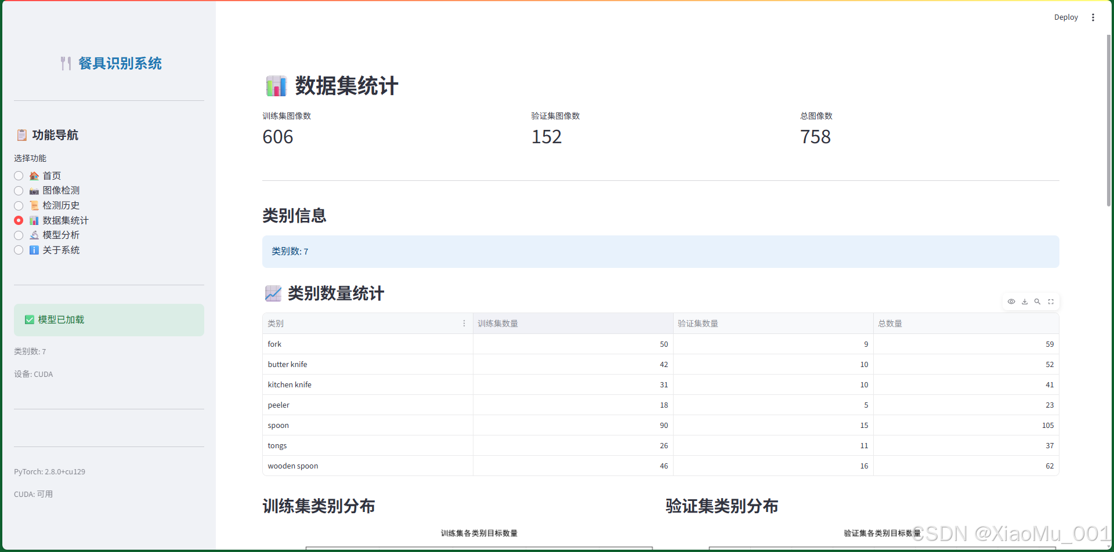Click the total image count 758

[x=815, y=137]
